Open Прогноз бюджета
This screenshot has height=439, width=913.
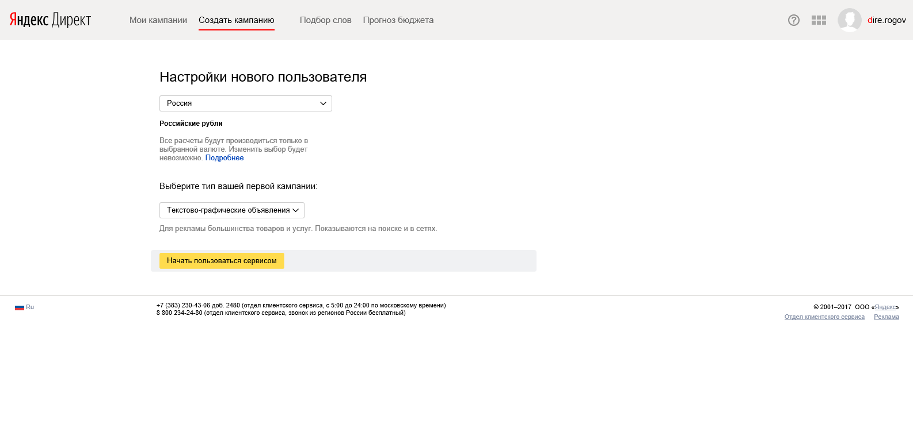398,20
